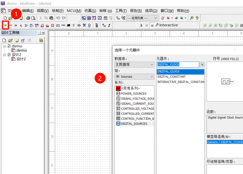This screenshot has width=243, height=174.
Task: Open the 数据库 主数据库 dropdown
Action: coord(134,64)
